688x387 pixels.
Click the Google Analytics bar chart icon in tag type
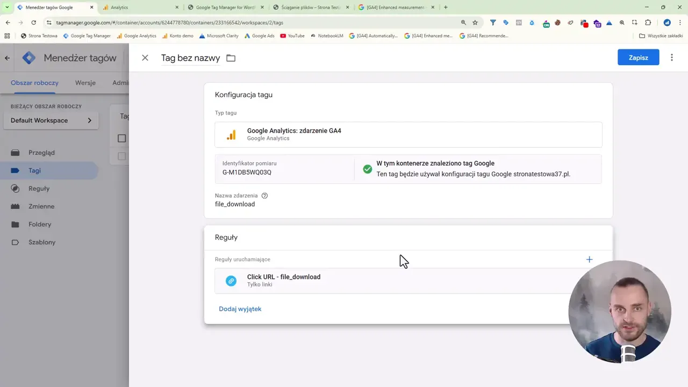[x=231, y=135]
